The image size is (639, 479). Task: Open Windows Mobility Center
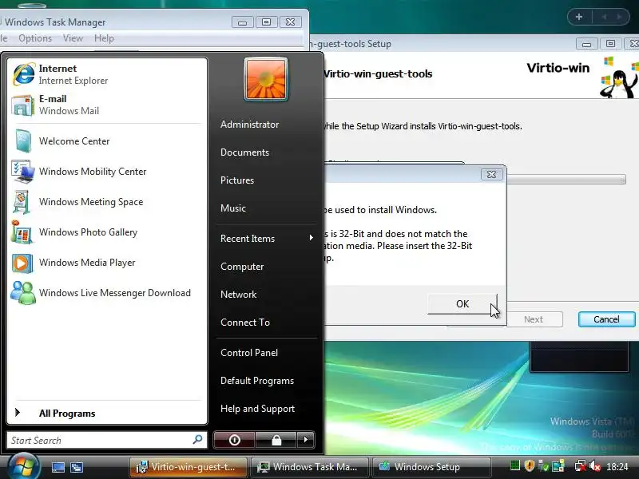(x=107, y=172)
